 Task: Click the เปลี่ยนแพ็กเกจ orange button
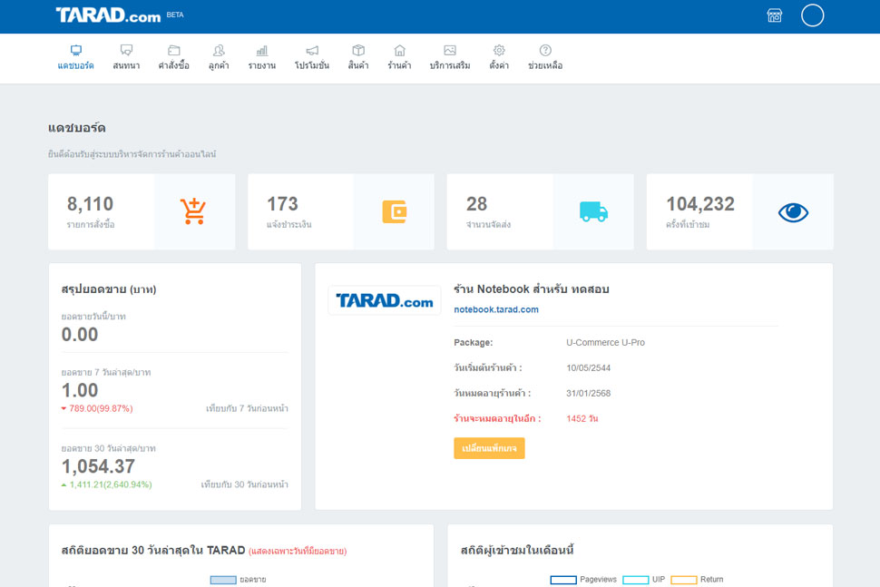click(489, 448)
